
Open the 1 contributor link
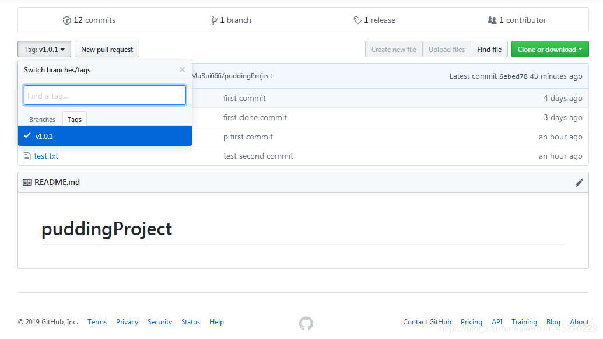517,20
